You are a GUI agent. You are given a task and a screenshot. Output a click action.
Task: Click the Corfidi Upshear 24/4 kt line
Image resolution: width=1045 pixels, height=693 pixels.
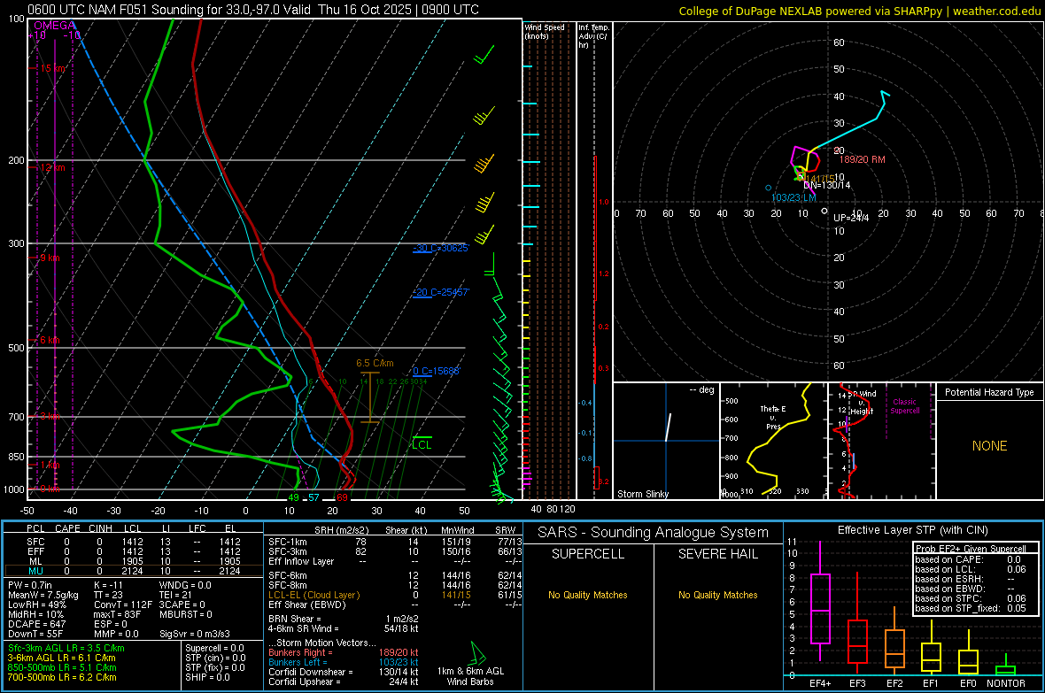[x=344, y=681]
